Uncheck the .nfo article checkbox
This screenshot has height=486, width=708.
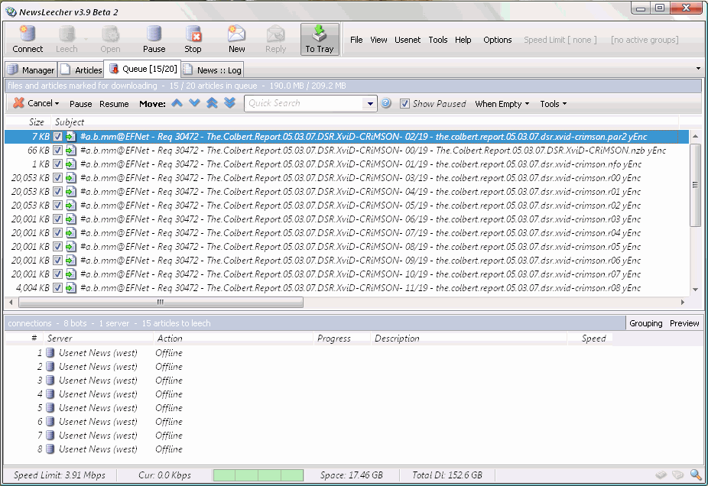click(58, 164)
